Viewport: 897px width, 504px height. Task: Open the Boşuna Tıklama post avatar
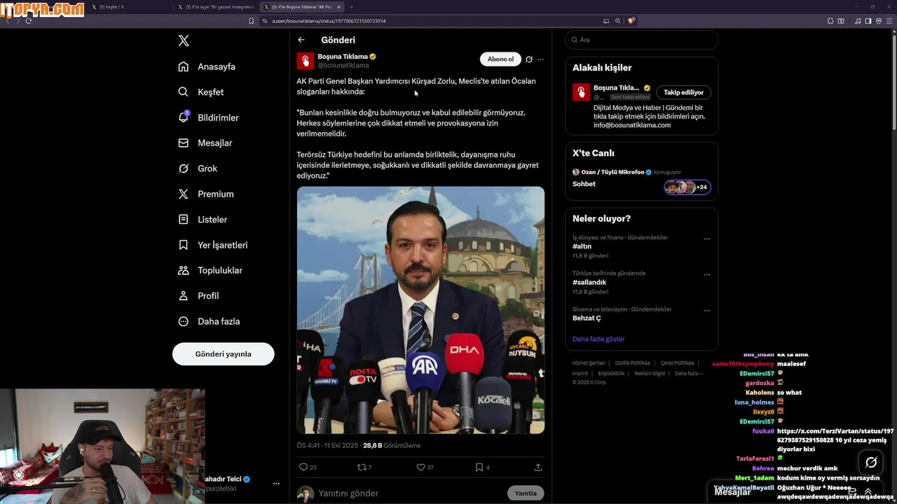pyautogui.click(x=306, y=61)
